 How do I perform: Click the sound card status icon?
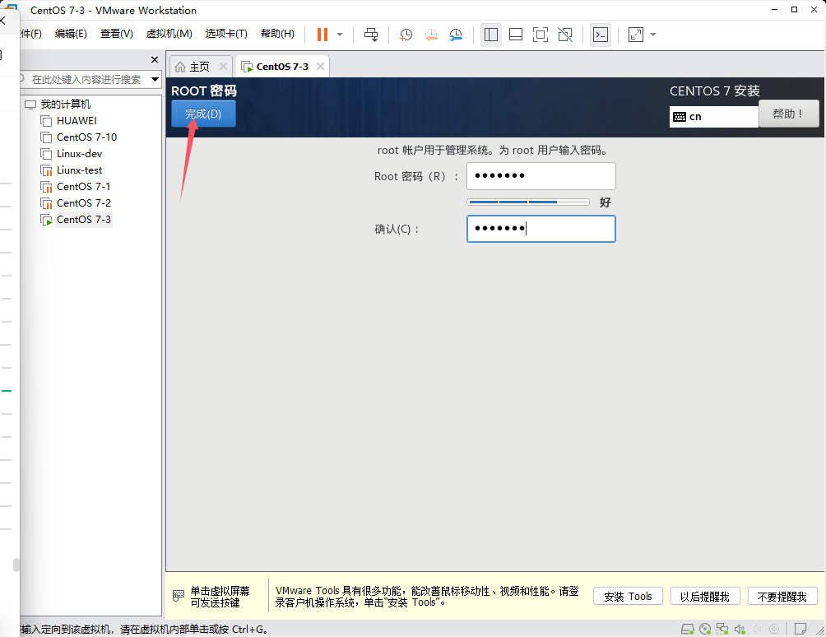(740, 629)
